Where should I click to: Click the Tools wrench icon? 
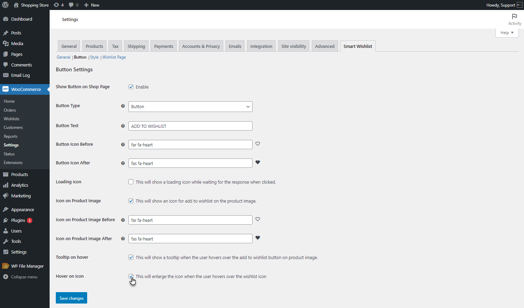coord(6,241)
